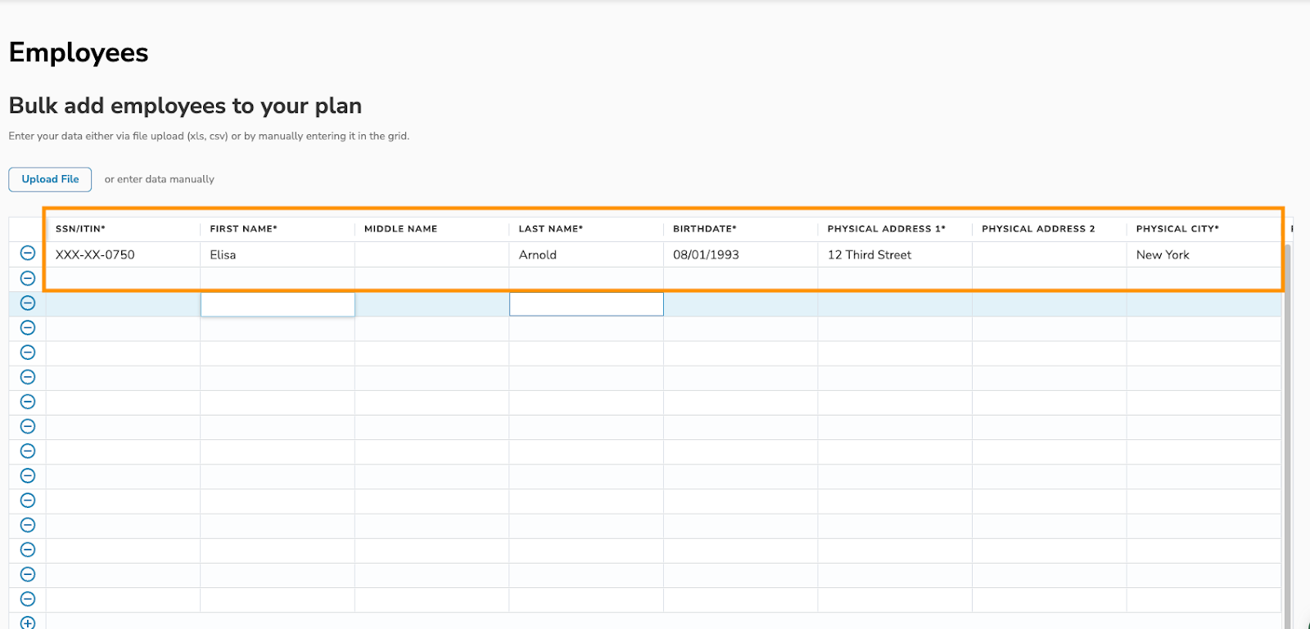The width and height of the screenshot is (1310, 629).
Task: Click the First Name column header
Action: point(243,229)
